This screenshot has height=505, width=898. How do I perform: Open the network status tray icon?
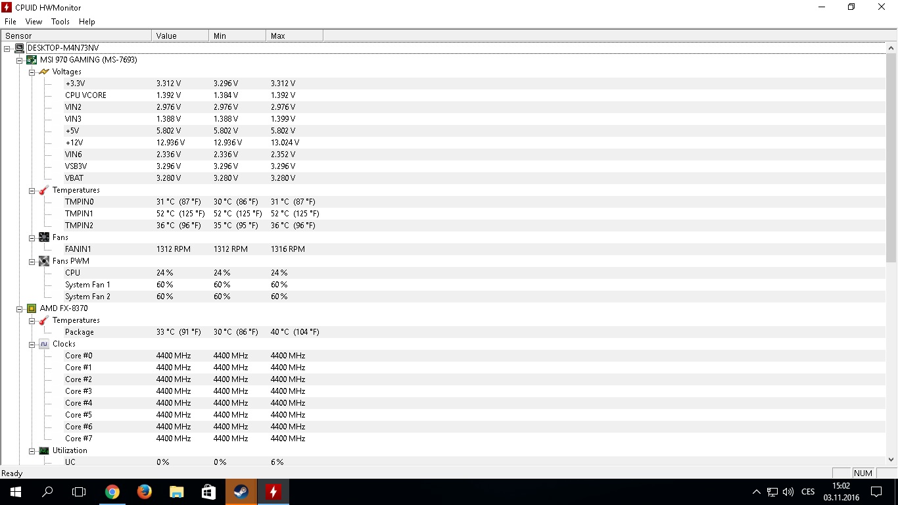pos(772,491)
